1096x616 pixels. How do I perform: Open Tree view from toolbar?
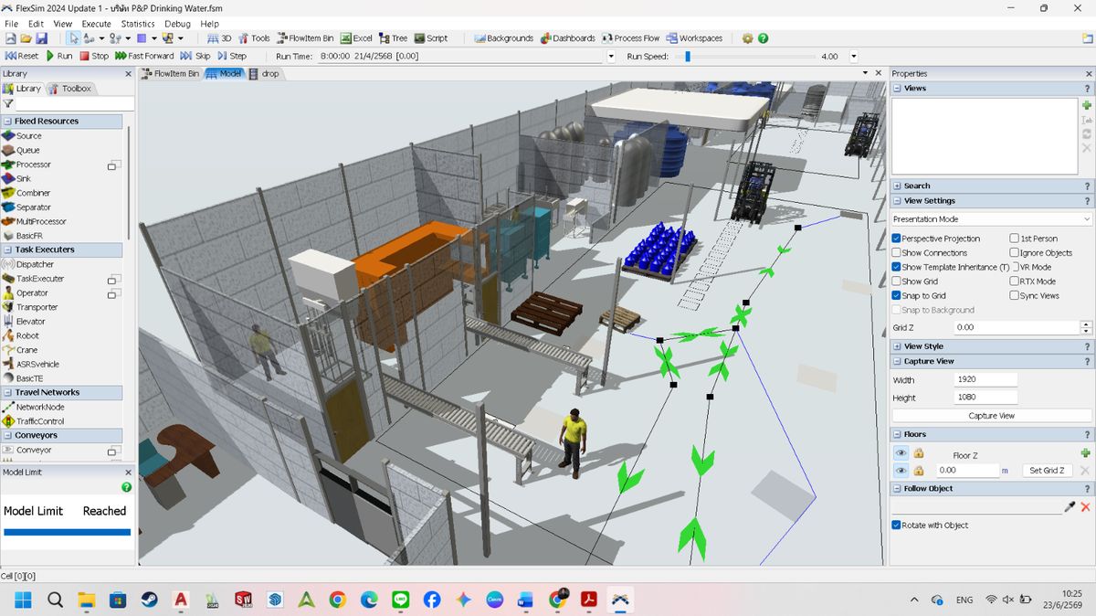[394, 38]
